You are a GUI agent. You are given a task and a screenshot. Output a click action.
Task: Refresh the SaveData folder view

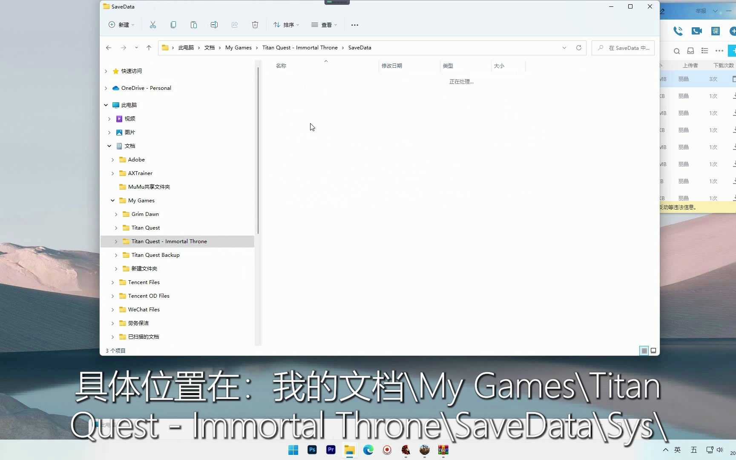(x=579, y=48)
